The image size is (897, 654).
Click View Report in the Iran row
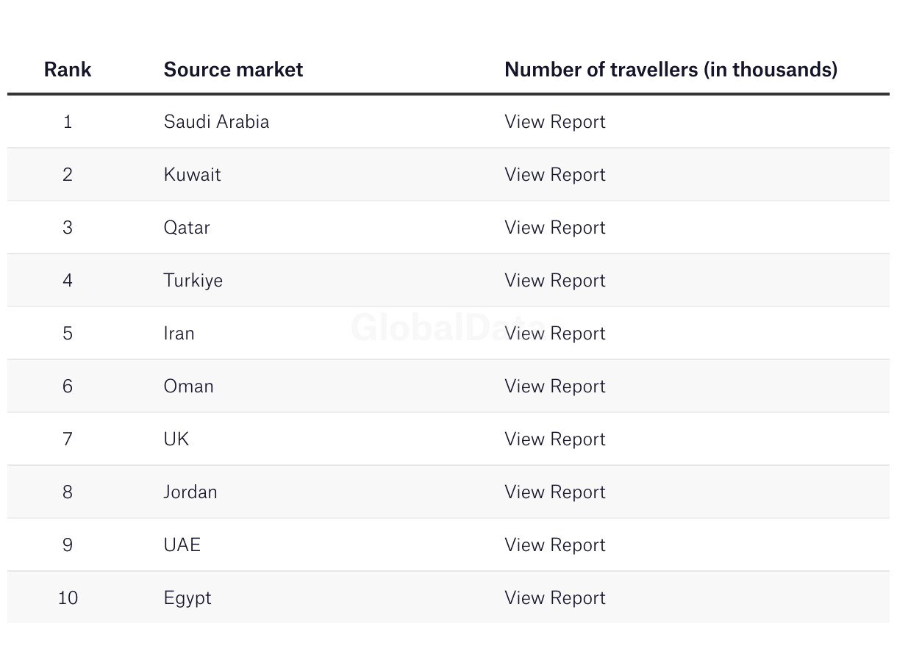coord(554,334)
